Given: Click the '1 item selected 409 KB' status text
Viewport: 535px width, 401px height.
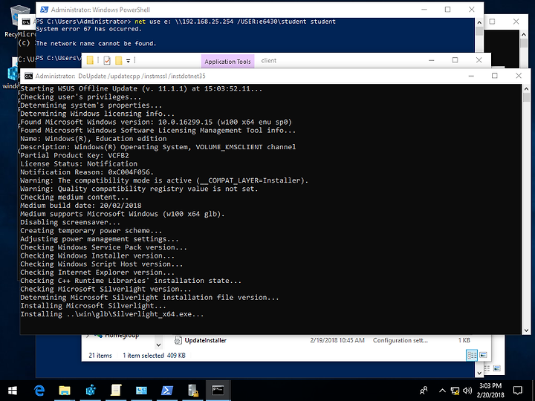Looking at the screenshot, I should tap(154, 355).
